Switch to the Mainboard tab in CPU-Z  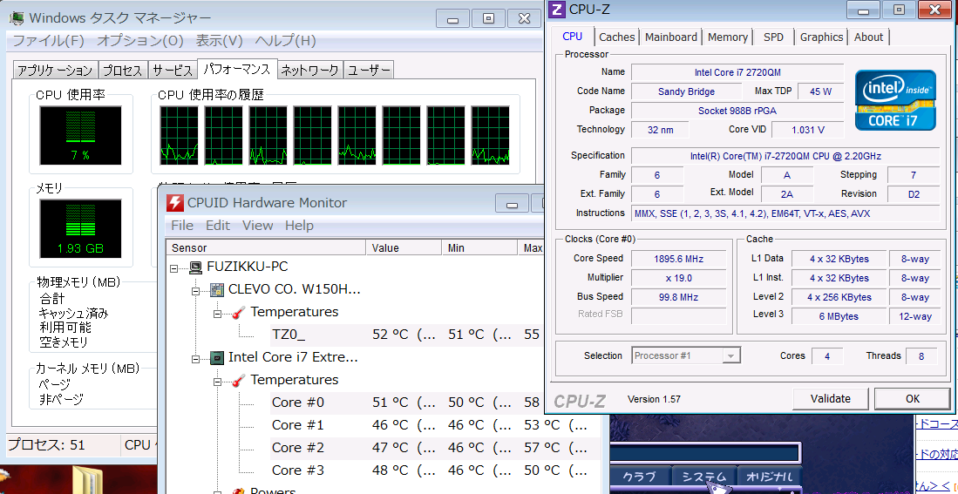coord(670,37)
